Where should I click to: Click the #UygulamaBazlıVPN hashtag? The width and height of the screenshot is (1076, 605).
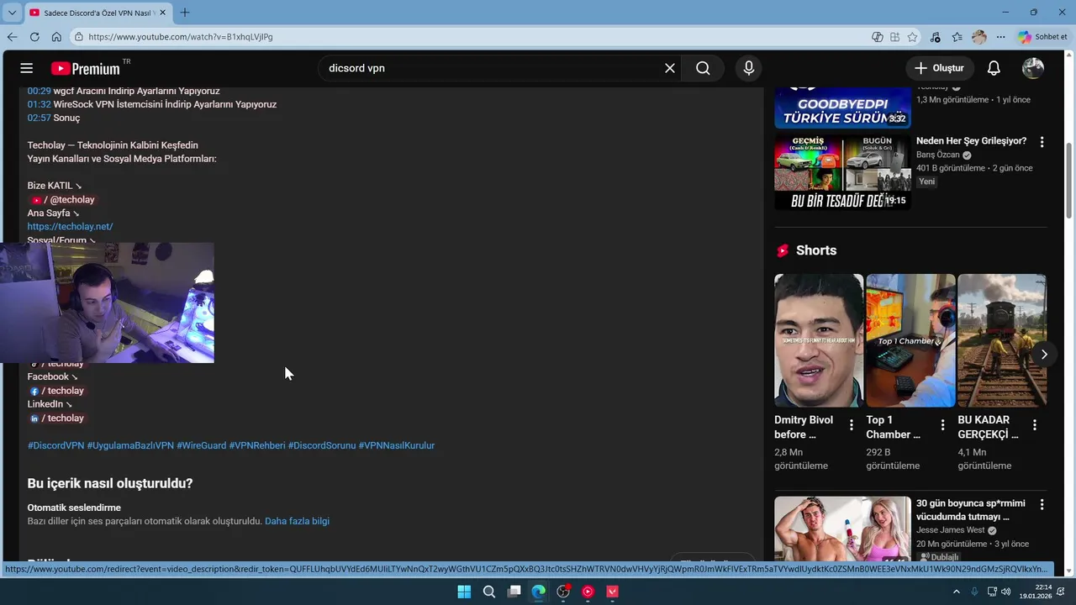130,445
